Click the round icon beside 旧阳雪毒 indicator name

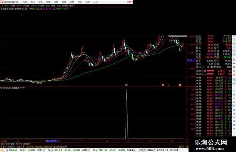point(1,88)
